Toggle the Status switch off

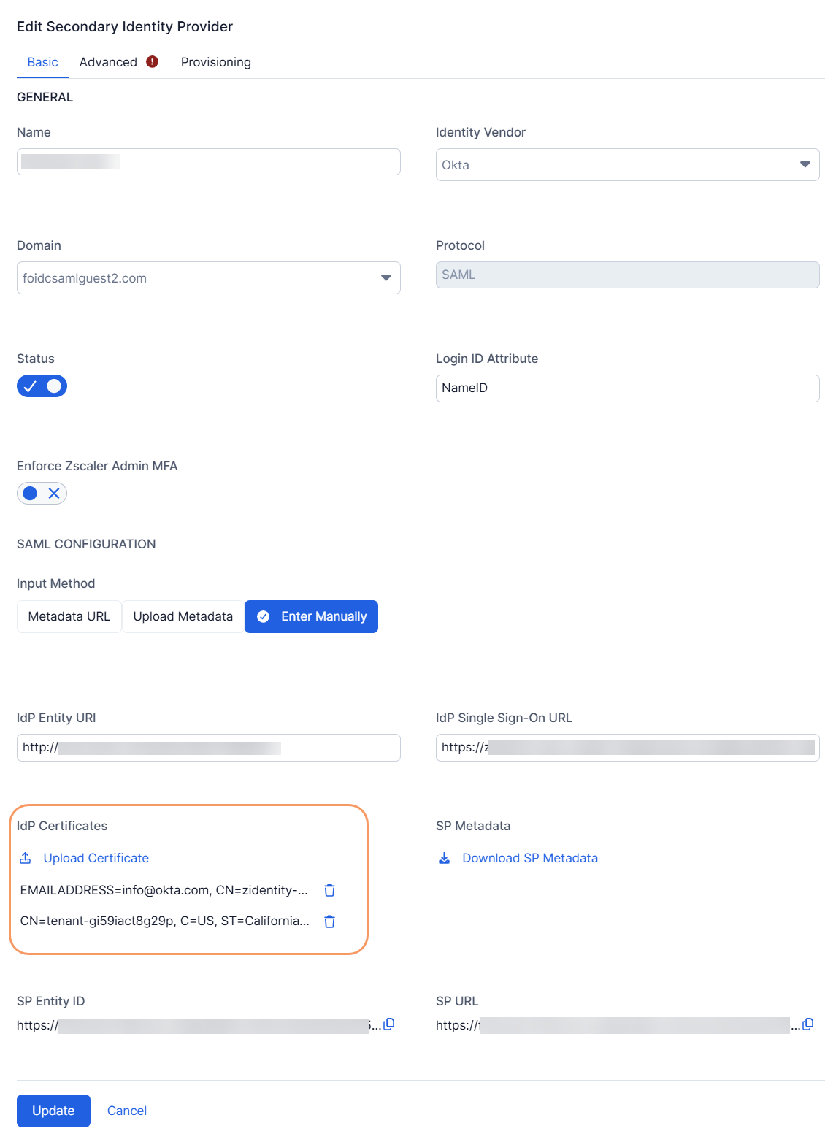42,386
